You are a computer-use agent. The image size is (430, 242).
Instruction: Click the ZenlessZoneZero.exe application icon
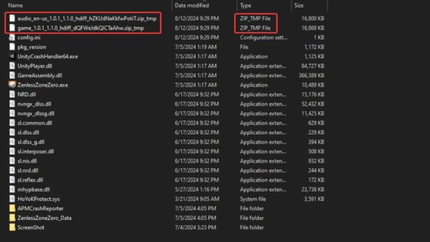[x=12, y=85]
